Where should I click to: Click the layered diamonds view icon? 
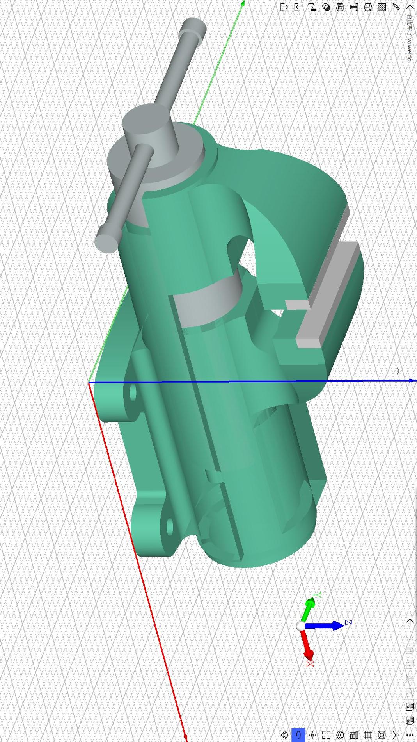tap(340, 735)
